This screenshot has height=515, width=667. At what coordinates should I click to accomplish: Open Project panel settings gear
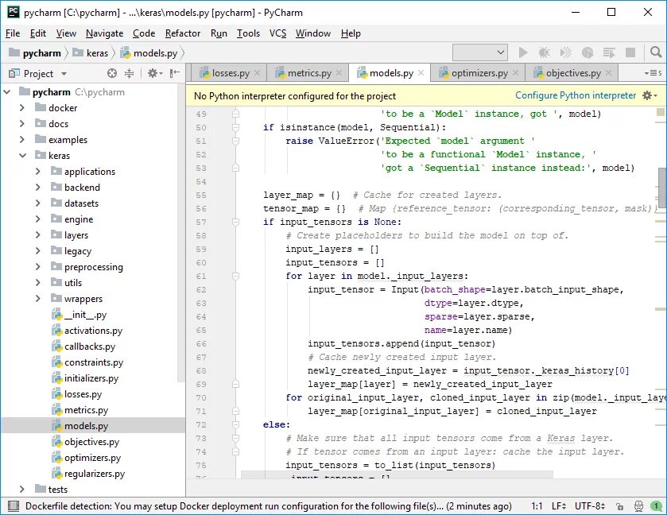tap(155, 74)
